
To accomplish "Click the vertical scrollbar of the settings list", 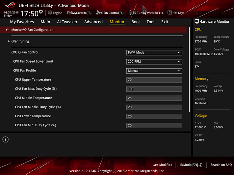I will (189, 69).
